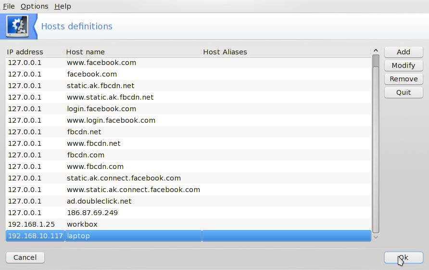Click the Modify button
Viewport: 429px width, 270px height.
pyautogui.click(x=403, y=65)
